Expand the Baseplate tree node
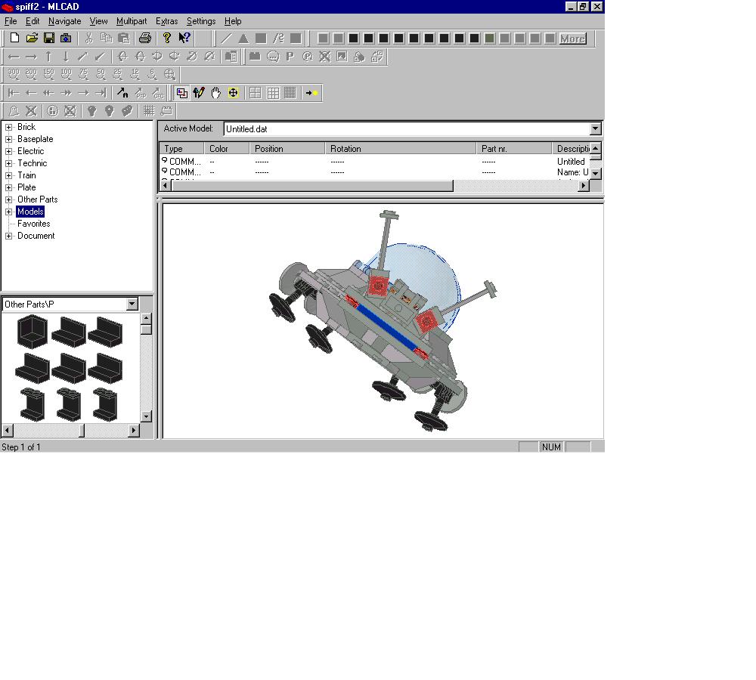Screen dimensions: 756x680 point(8,139)
